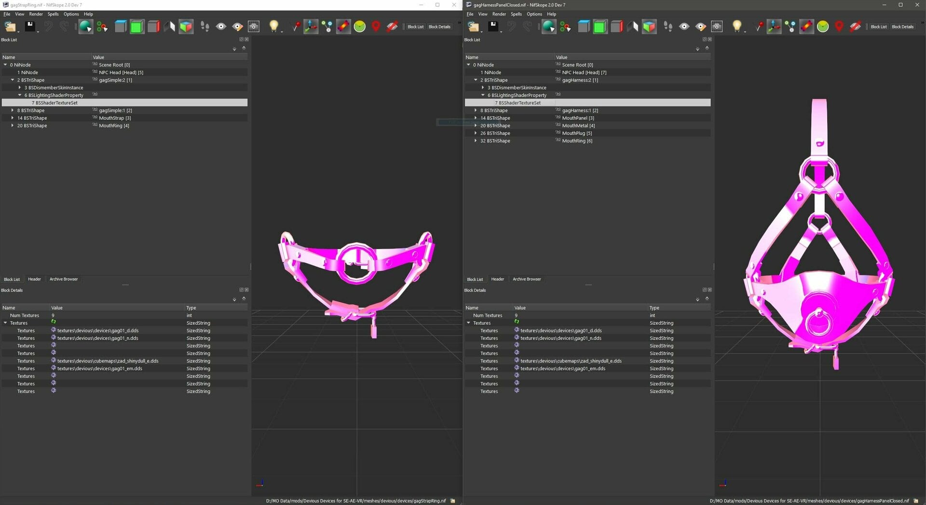
Task: Click Walk footprints icon in gagHarnessPanelClosed window
Action: coord(668,27)
